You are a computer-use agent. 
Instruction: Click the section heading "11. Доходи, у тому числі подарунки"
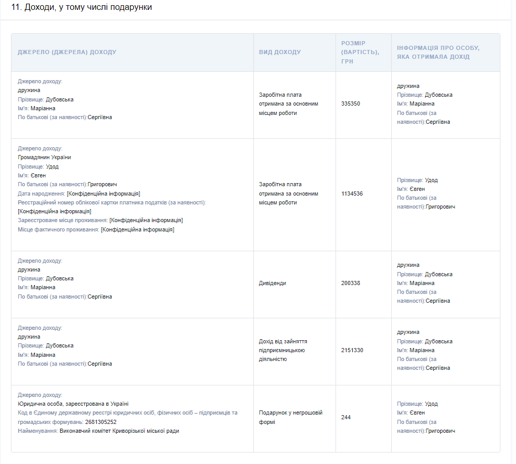click(x=82, y=8)
